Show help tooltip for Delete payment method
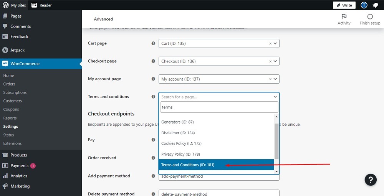384x196 pixels. (x=153, y=194)
